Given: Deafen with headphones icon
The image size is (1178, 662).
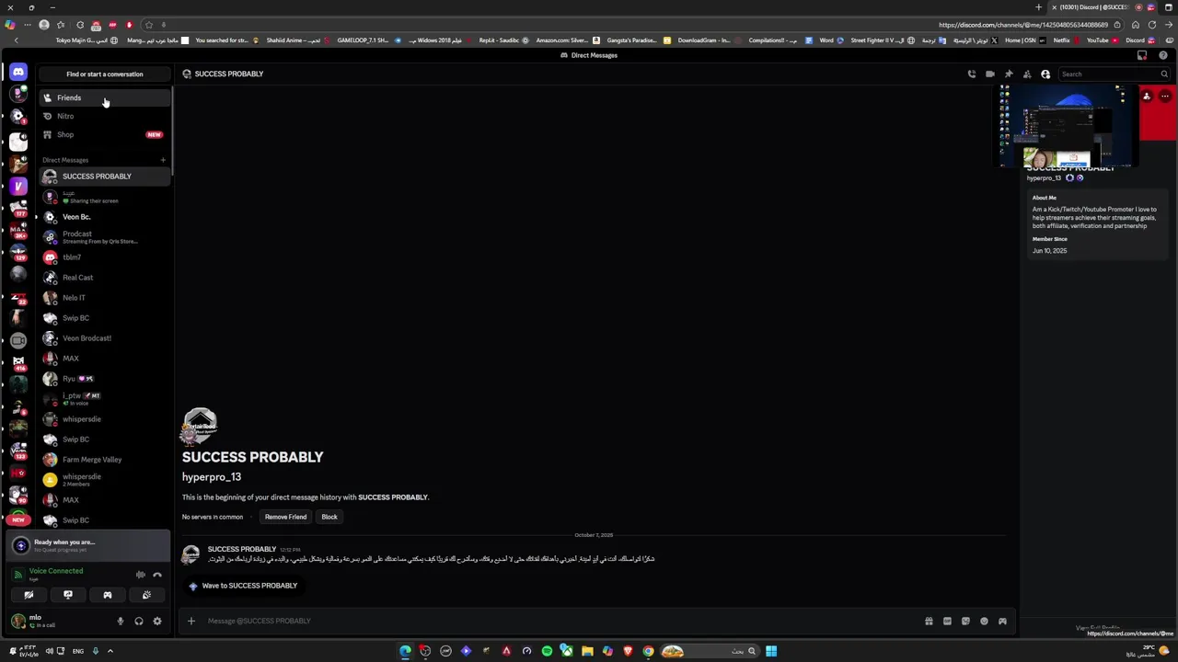Looking at the screenshot, I should click(139, 622).
